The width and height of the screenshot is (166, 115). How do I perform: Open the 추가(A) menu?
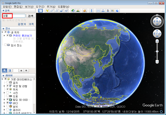point(51,7)
